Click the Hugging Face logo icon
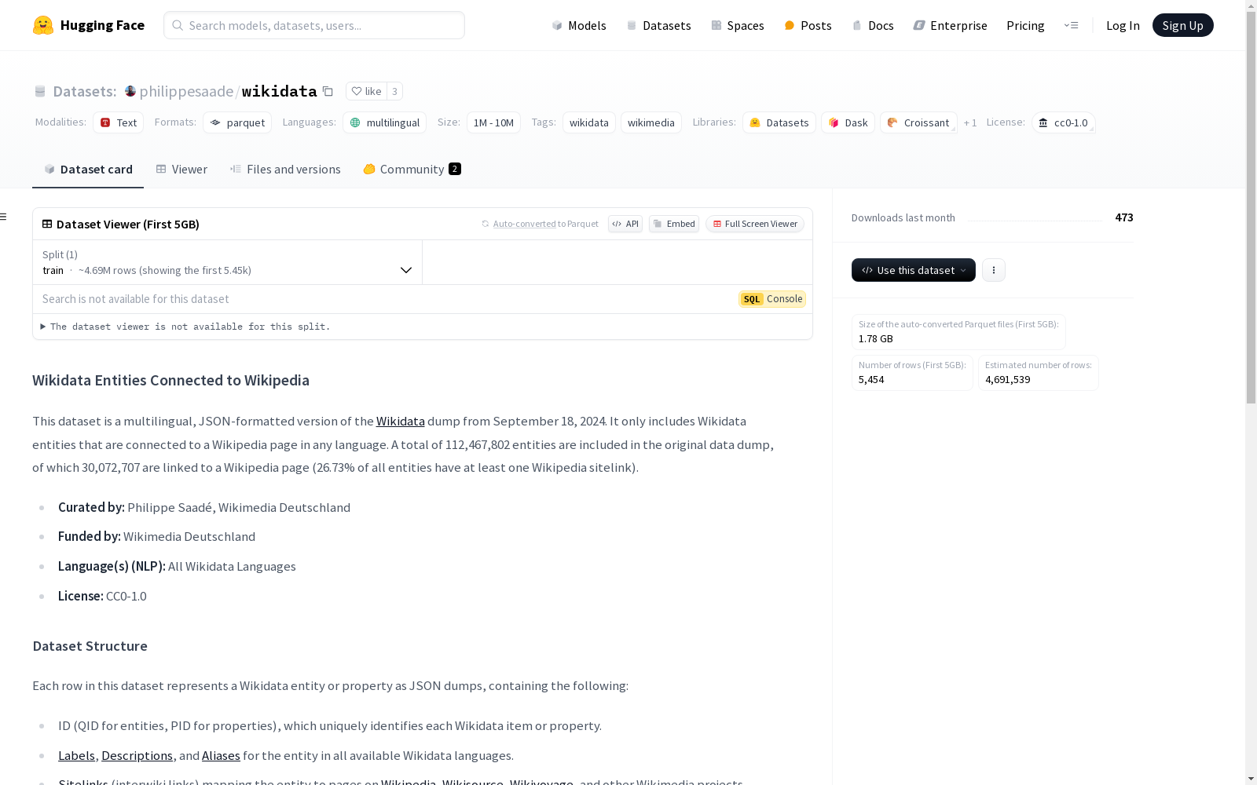This screenshot has width=1257, height=785. (43, 25)
